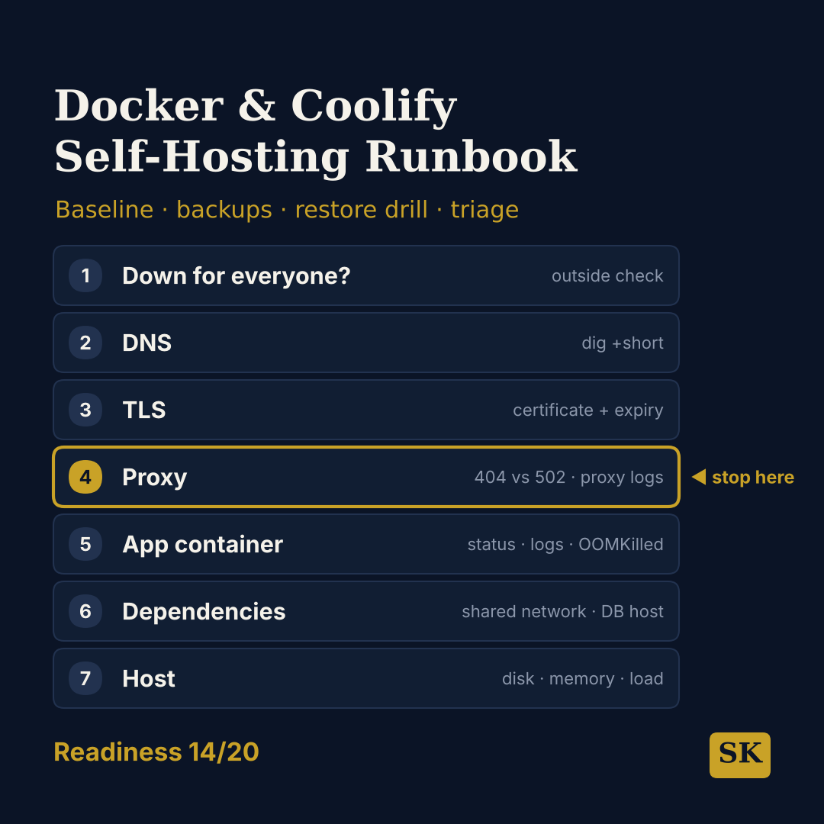The image size is (824, 824).
Task: Click the 'stop here' label
Action: 752,477
